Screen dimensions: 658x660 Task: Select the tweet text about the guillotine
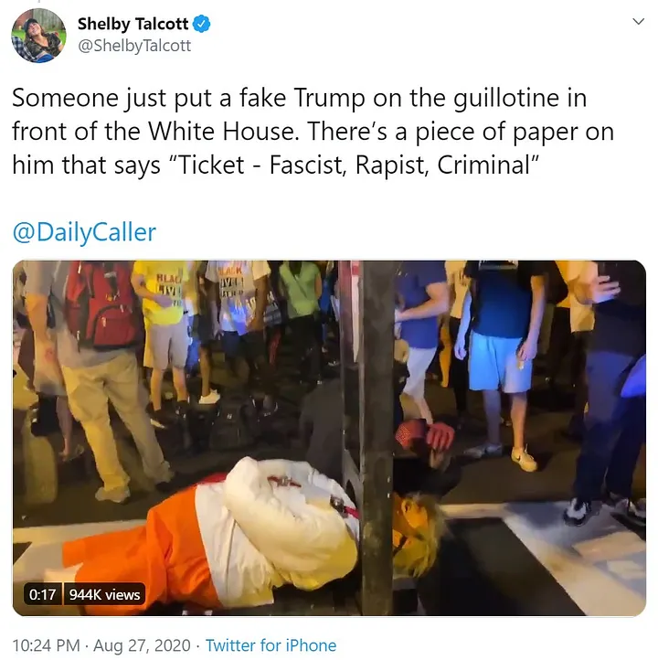point(313,132)
